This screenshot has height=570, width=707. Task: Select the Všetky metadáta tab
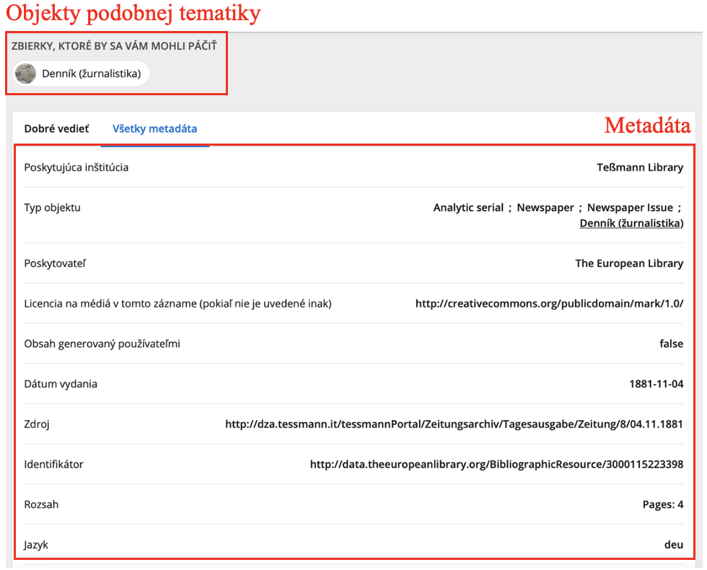(154, 129)
